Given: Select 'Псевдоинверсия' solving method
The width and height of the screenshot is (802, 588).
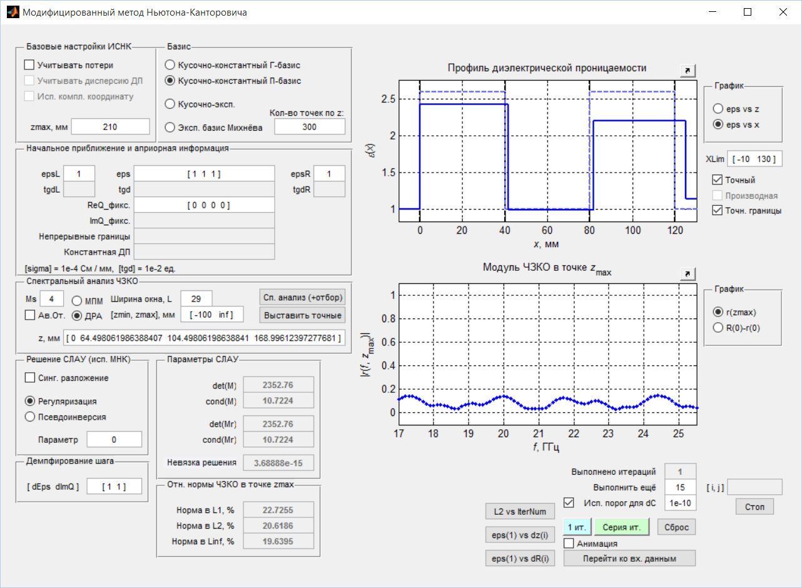Looking at the screenshot, I should tap(29, 417).
